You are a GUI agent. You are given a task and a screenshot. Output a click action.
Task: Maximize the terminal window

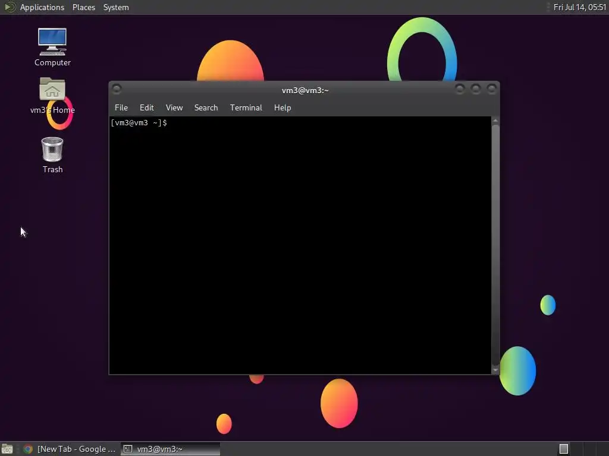(x=476, y=89)
